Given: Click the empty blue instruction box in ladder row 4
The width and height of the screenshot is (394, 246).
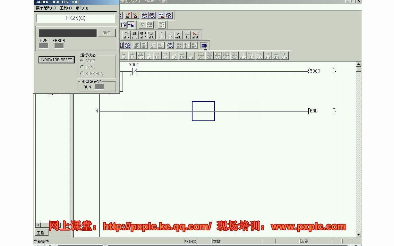Looking at the screenshot, I should click(x=203, y=111).
